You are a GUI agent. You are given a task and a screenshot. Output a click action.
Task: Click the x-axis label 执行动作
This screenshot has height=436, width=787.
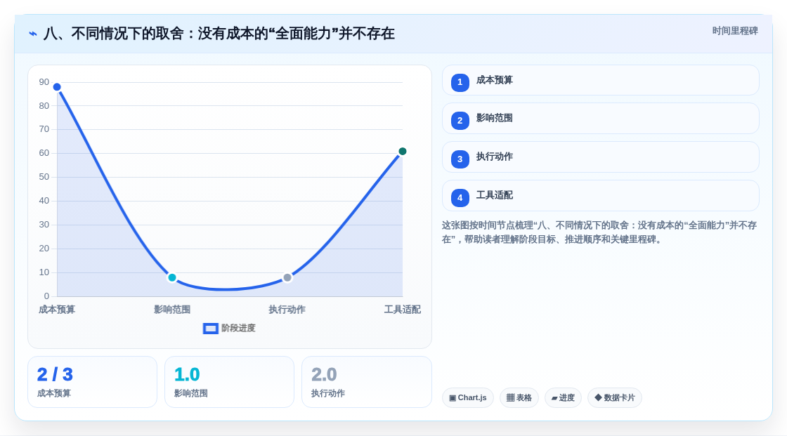pyautogui.click(x=287, y=310)
